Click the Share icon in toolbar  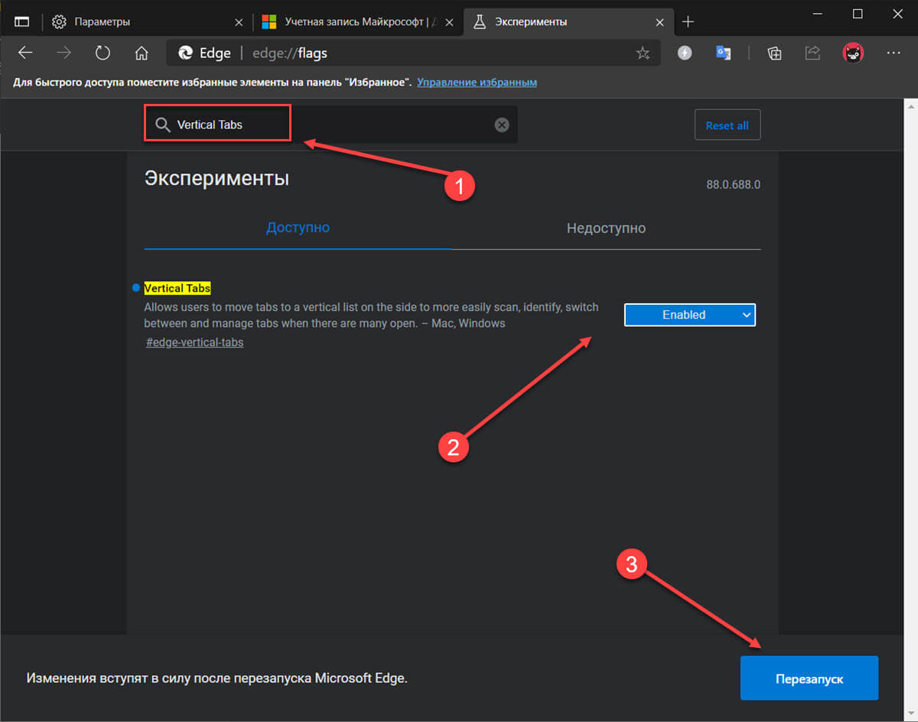tap(812, 53)
